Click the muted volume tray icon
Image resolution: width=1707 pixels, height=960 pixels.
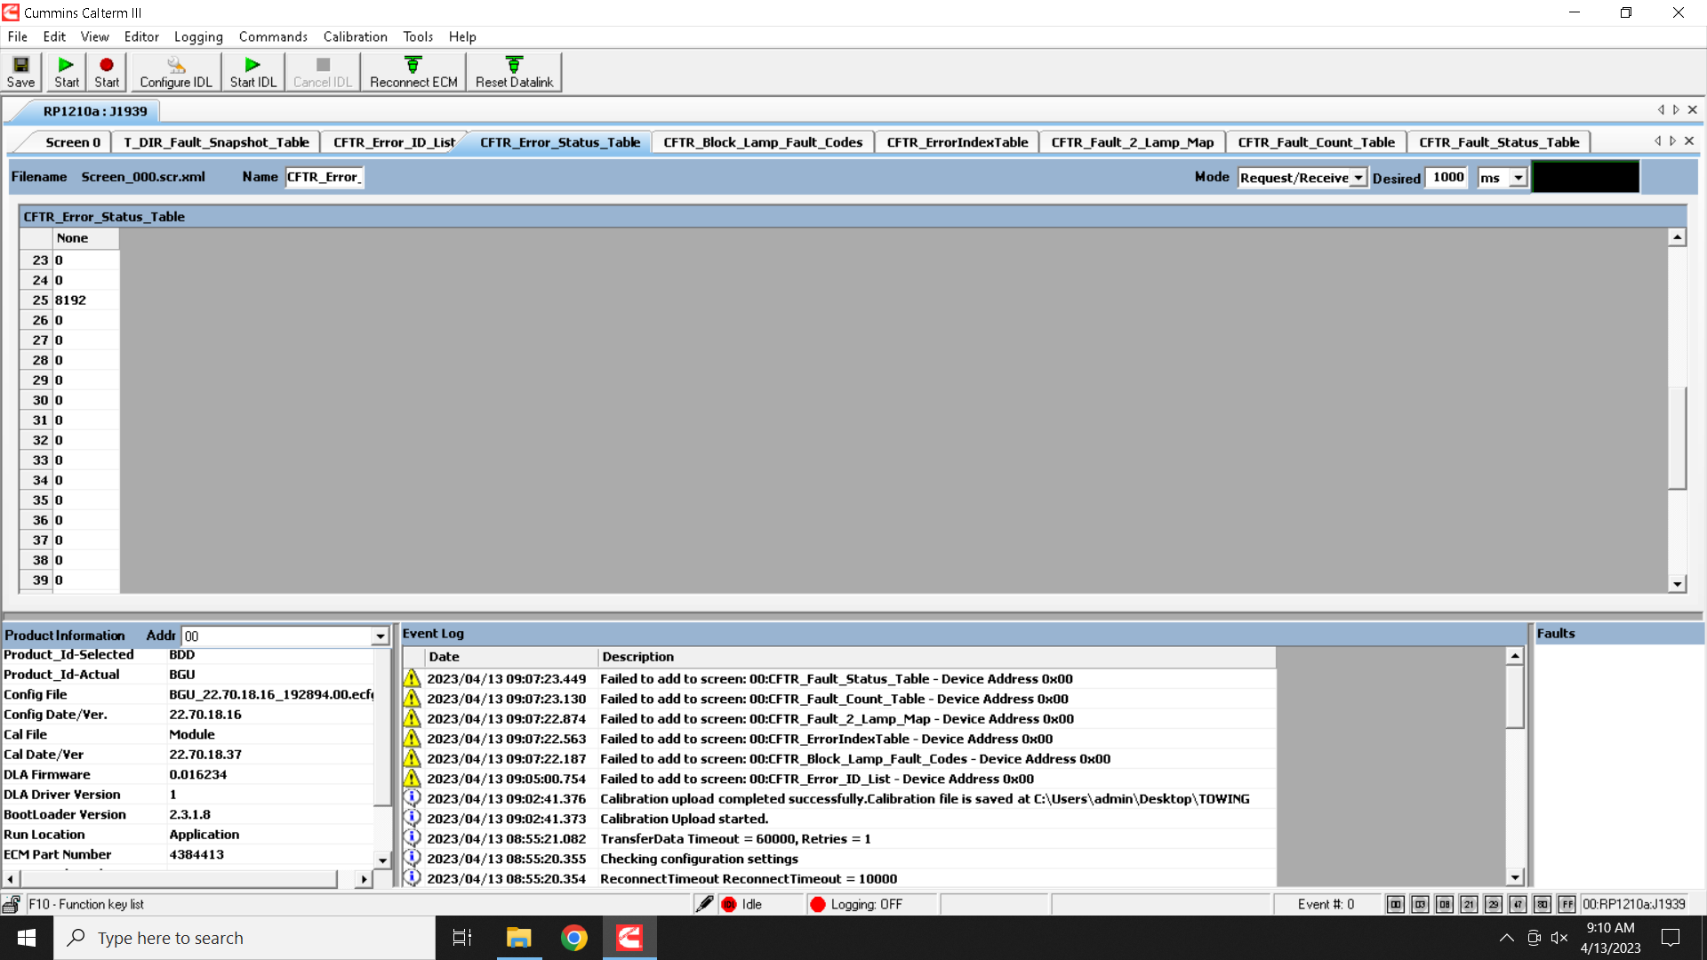pos(1559,938)
